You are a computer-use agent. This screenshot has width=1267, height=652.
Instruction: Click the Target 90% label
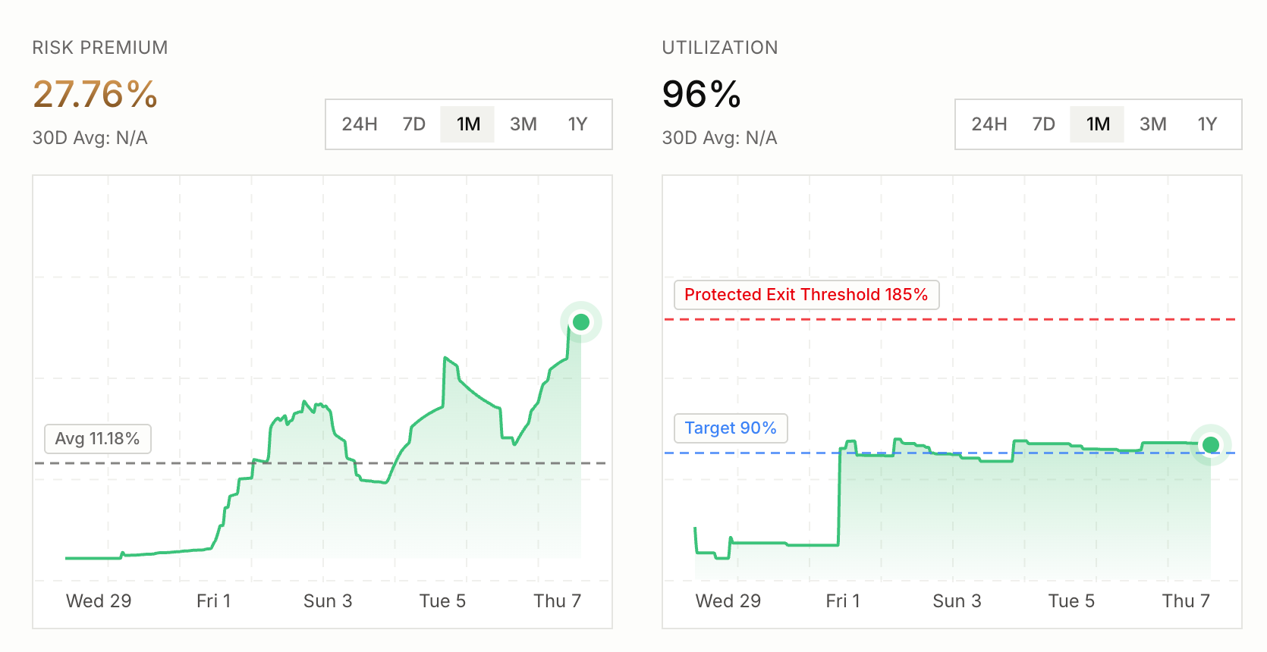(x=731, y=428)
